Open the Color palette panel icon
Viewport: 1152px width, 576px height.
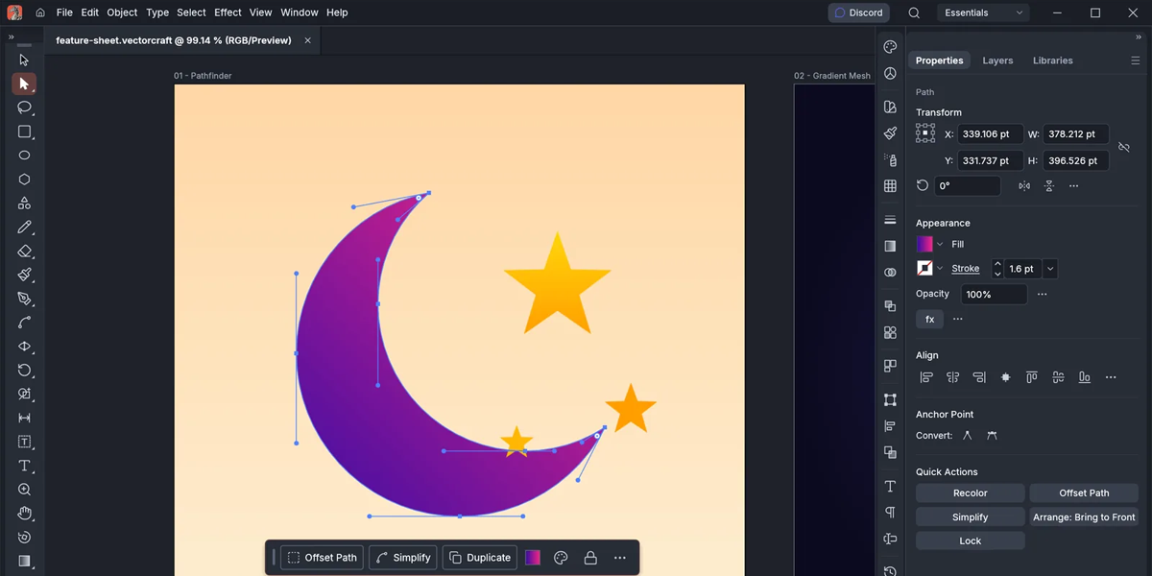890,47
